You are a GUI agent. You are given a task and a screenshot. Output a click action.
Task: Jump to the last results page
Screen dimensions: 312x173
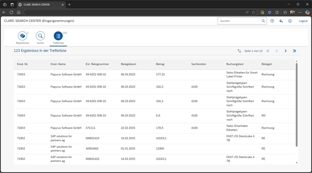coord(295,51)
